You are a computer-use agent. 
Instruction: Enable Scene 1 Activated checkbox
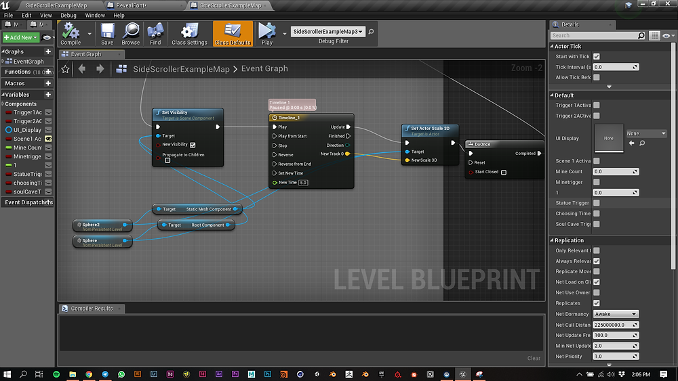point(596,161)
